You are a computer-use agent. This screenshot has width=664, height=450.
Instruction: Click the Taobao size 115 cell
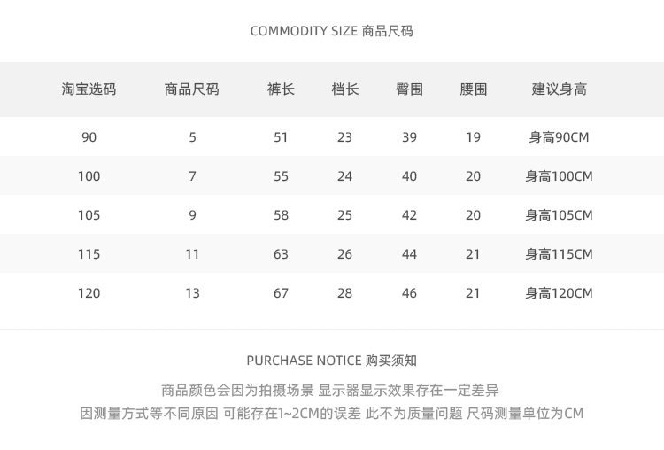(x=89, y=254)
